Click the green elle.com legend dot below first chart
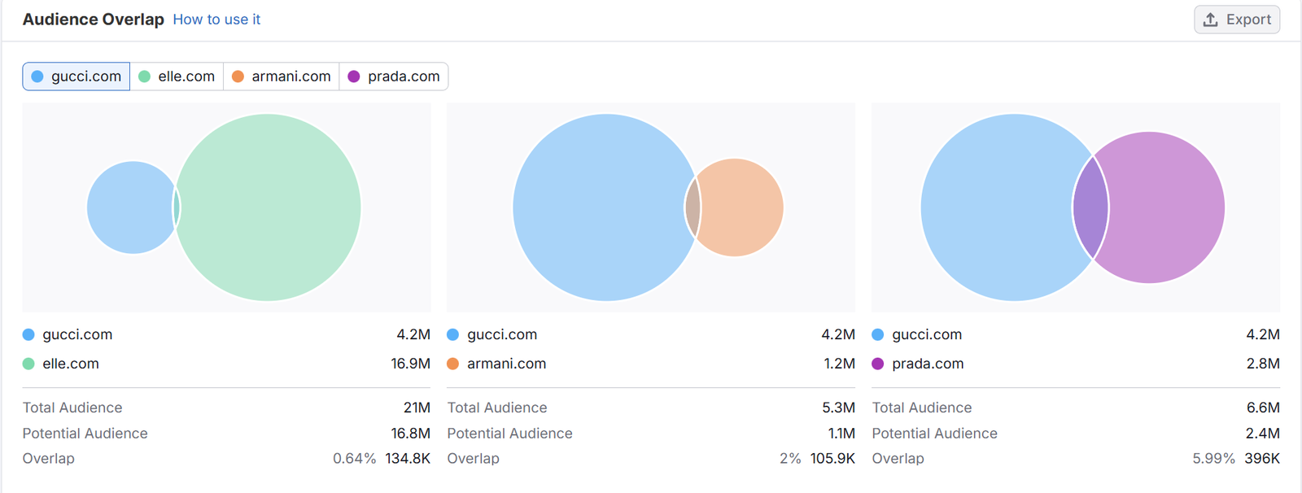This screenshot has width=1302, height=493. click(x=28, y=364)
